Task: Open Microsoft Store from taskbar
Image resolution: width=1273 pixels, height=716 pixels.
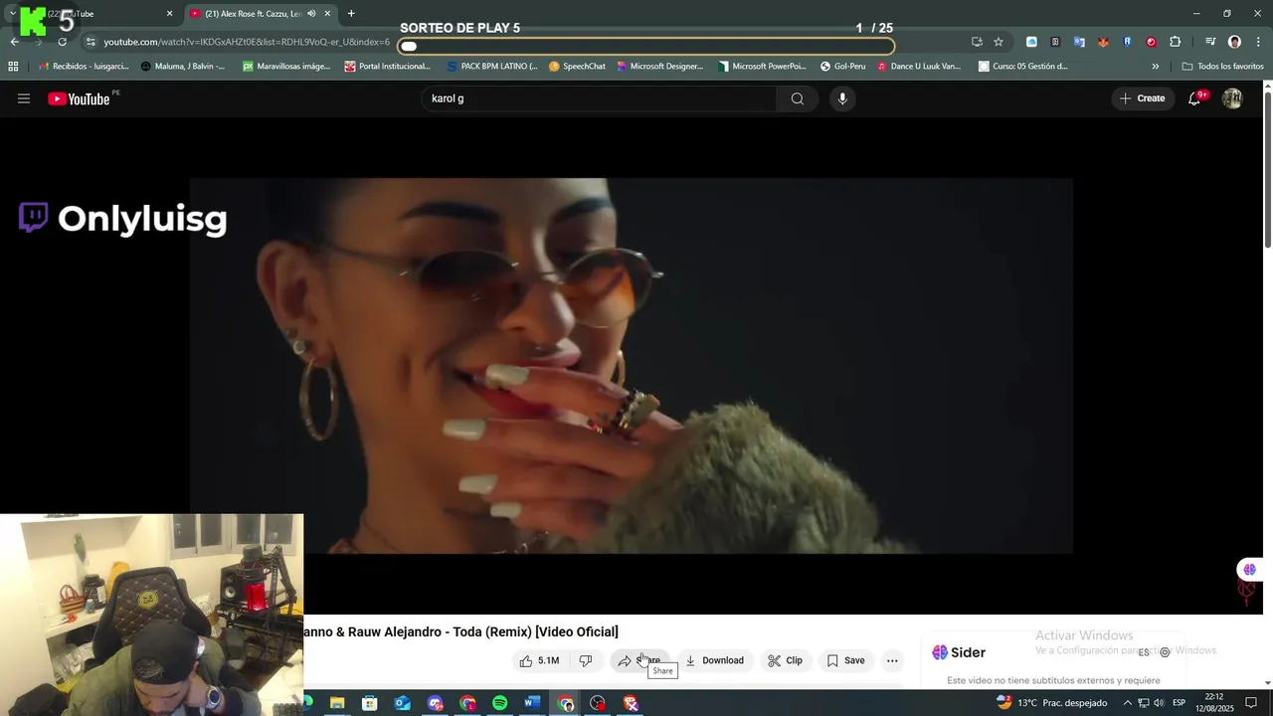Action: click(370, 703)
